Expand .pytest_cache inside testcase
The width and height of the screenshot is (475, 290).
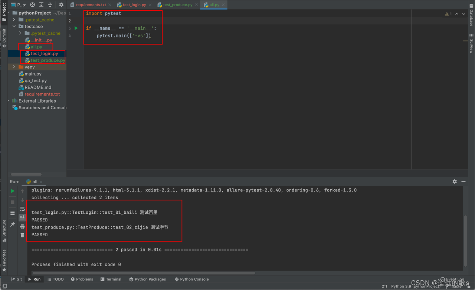(x=20, y=33)
